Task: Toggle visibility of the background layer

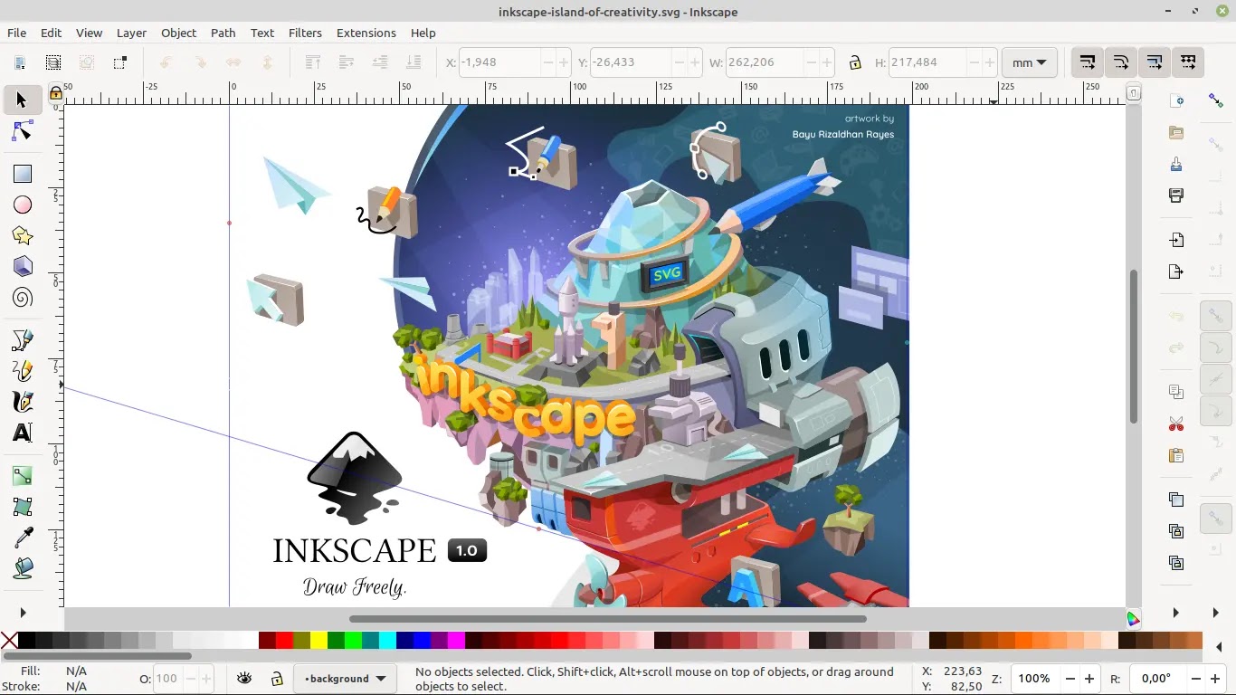Action: pos(243,678)
